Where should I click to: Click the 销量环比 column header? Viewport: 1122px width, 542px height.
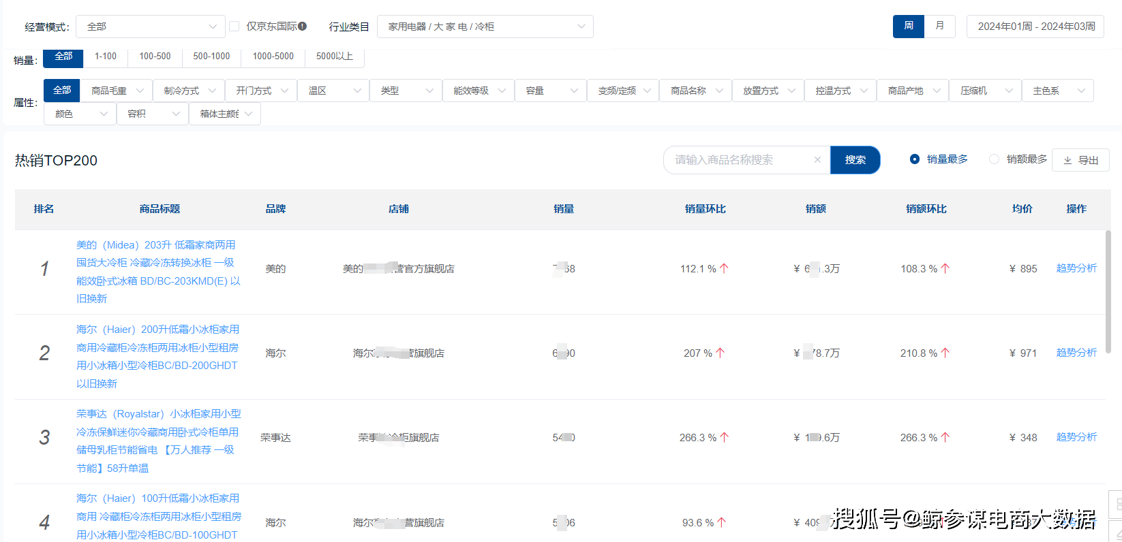point(705,209)
